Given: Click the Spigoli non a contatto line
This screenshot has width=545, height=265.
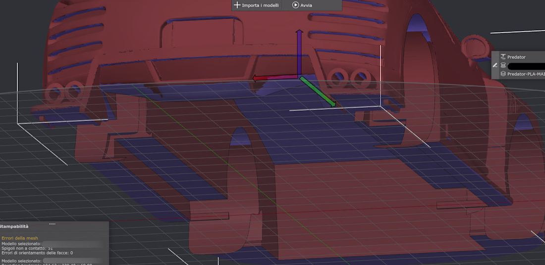Looking at the screenshot, I should [x=27, y=248].
